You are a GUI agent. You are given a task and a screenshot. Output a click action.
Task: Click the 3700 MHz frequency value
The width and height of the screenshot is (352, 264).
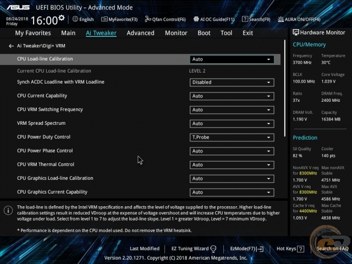tap(302, 63)
